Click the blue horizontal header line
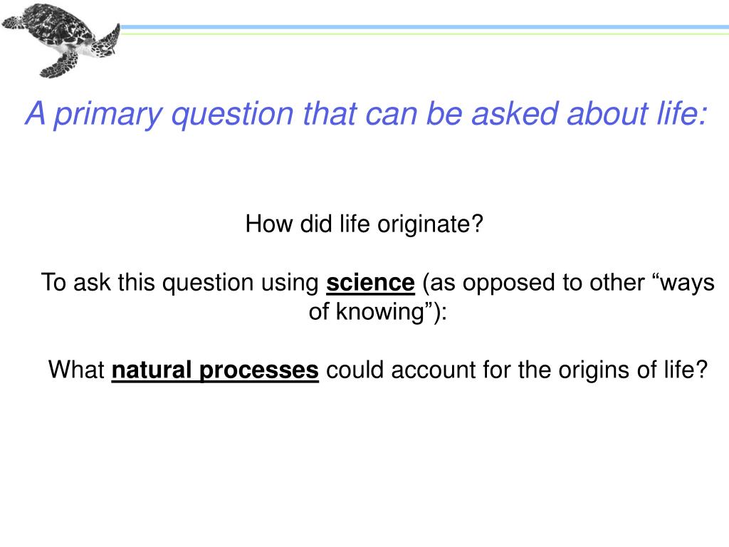The image size is (729, 547). [x=424, y=28]
